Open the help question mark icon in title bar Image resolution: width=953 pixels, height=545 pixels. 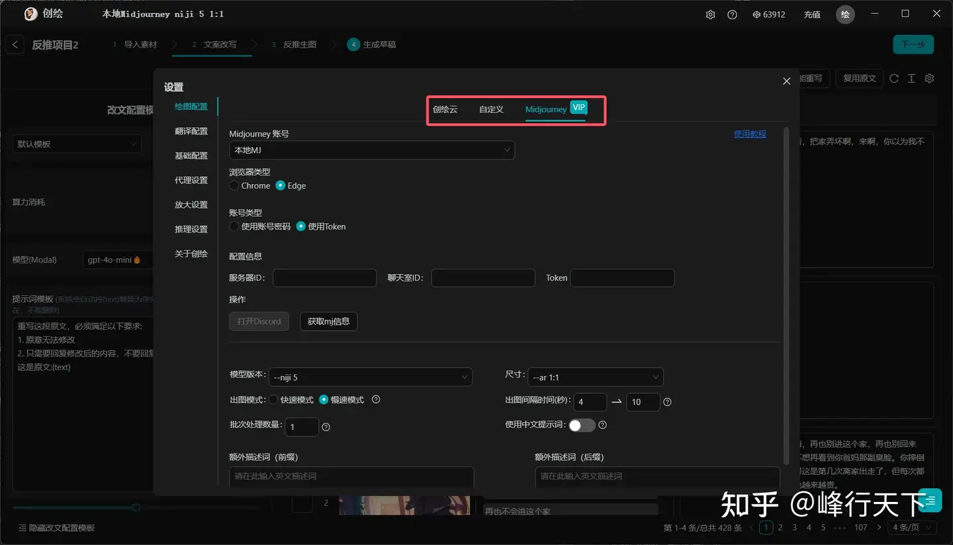click(732, 15)
